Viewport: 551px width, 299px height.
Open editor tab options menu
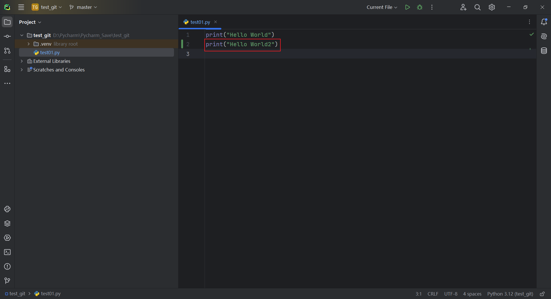529,22
